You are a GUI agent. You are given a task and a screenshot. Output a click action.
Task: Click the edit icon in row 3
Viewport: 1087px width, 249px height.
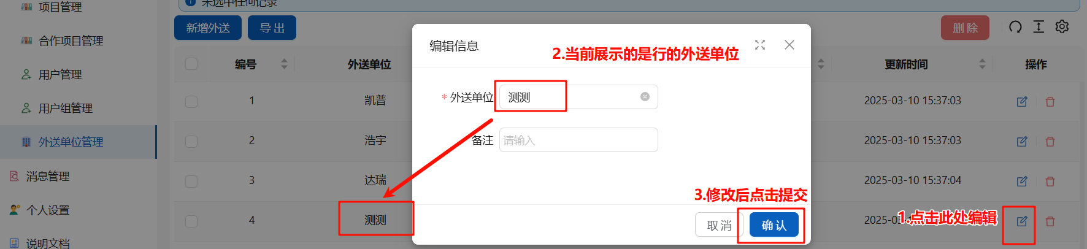(1022, 181)
